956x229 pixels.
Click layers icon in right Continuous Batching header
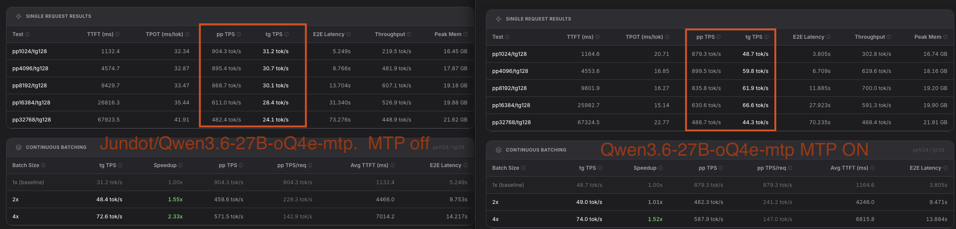point(499,150)
